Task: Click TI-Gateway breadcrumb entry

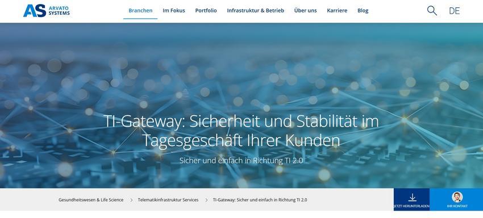Action: 260,200
